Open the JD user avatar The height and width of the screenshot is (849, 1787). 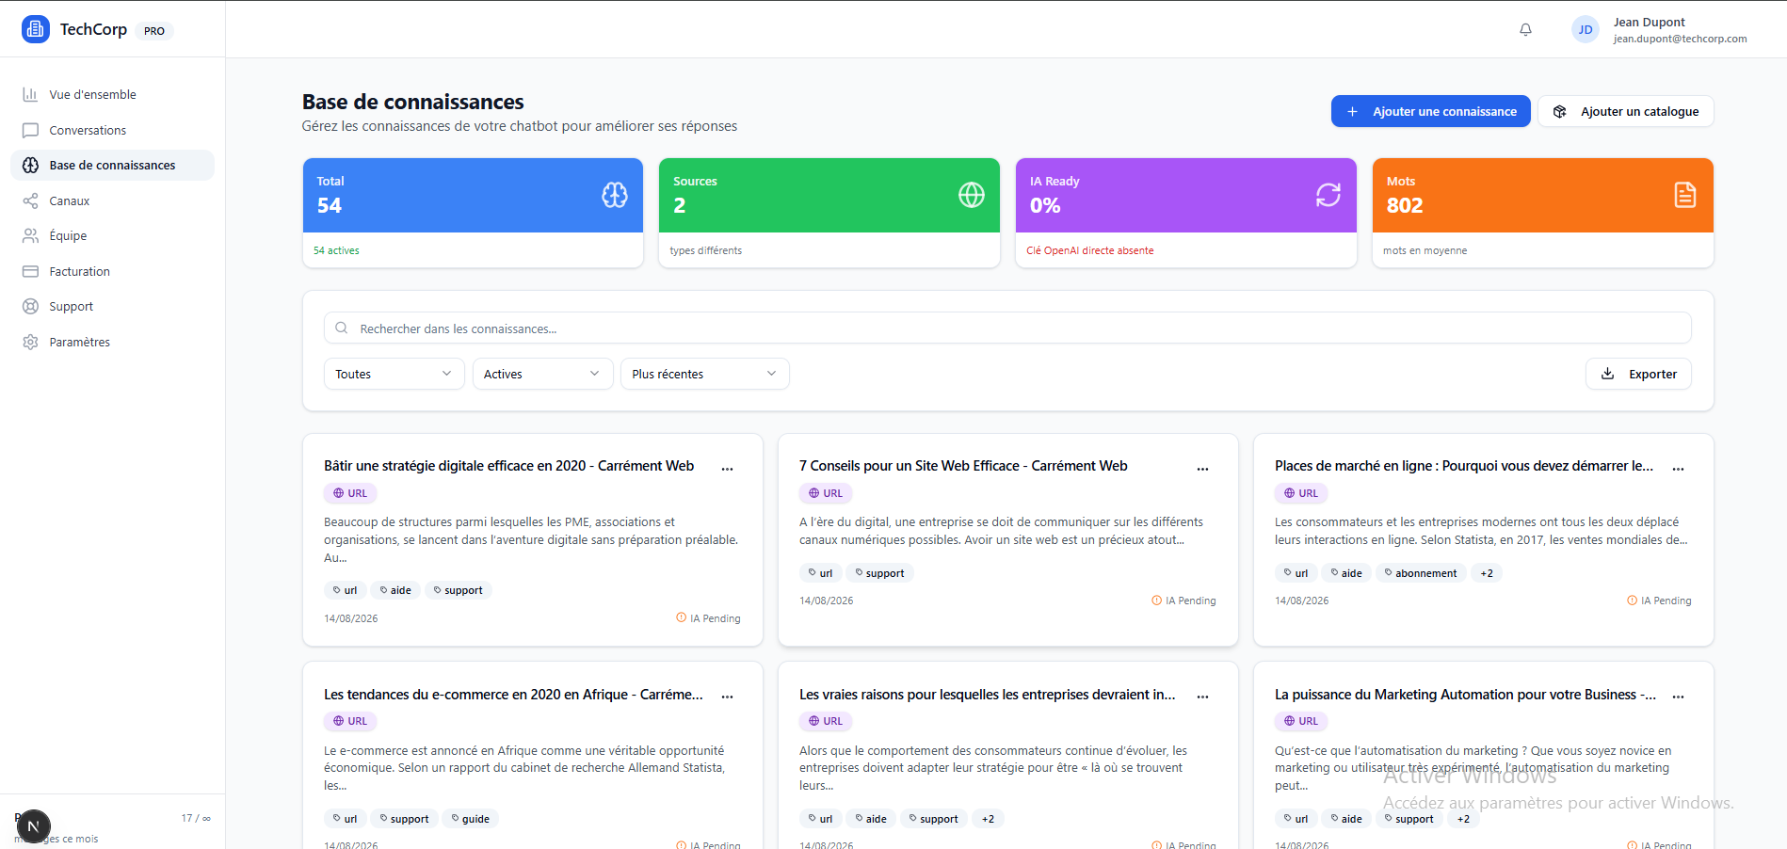click(1586, 29)
